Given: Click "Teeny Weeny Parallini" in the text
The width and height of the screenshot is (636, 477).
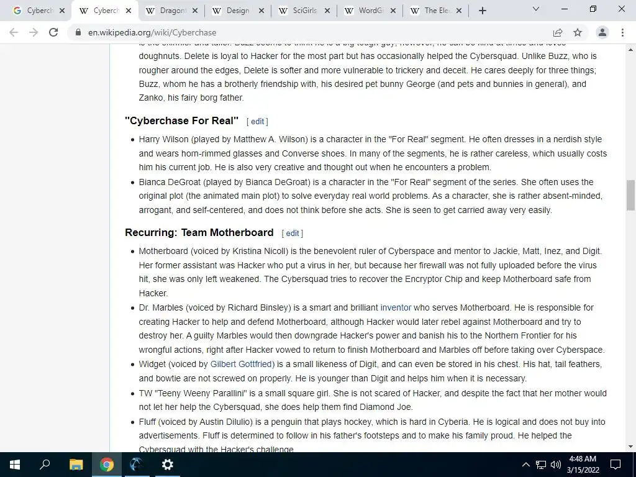Looking at the screenshot, I should (202, 393).
